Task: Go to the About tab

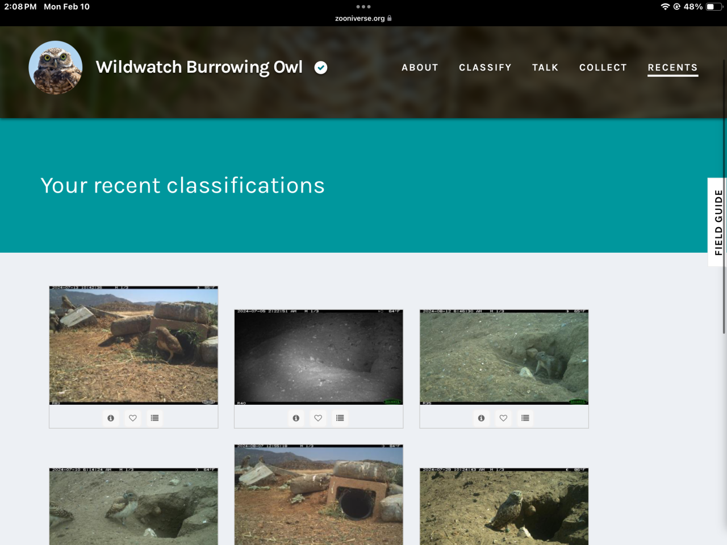Action: pos(420,68)
